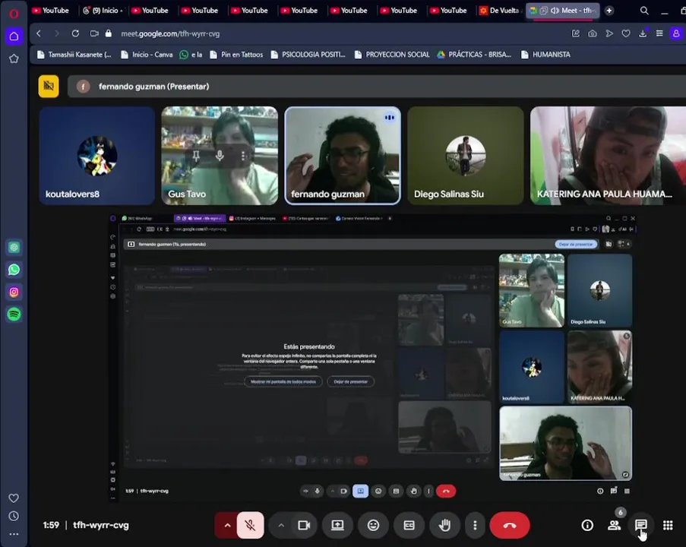Open Pin en Tattoos bookmark
686x547 pixels.
point(237,55)
